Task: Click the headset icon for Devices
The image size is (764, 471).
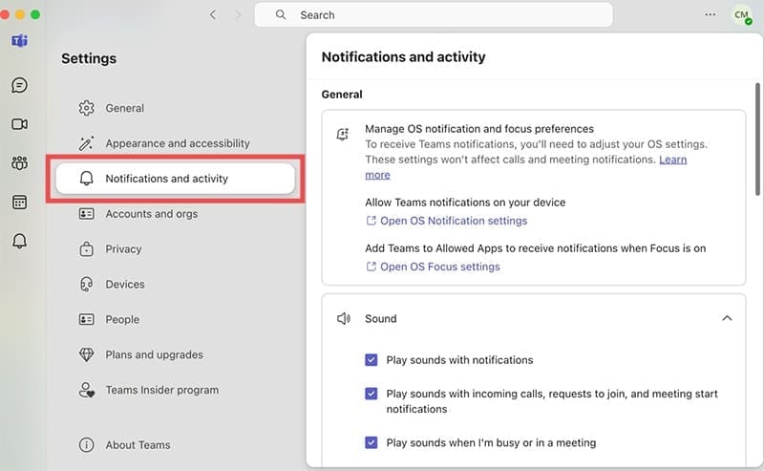Action: 86,284
